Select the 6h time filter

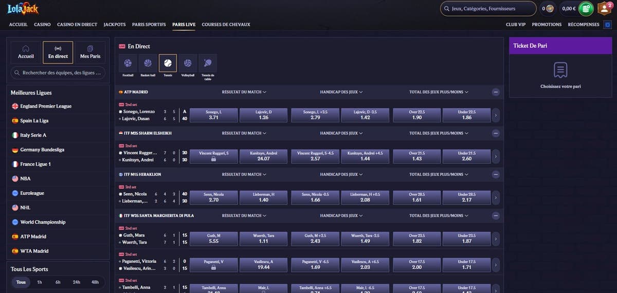(58, 282)
